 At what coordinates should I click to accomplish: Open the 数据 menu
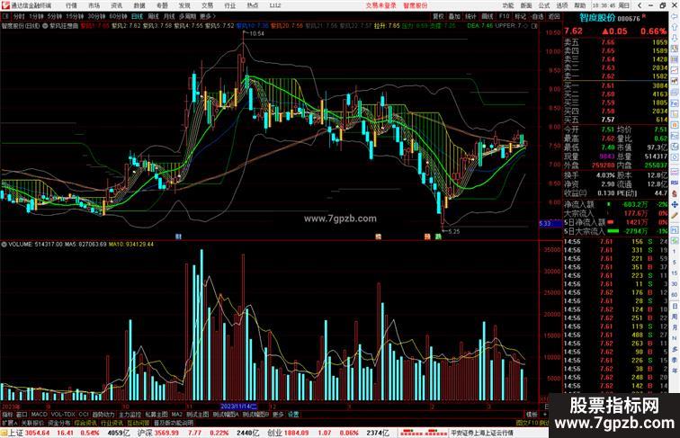click(x=139, y=5)
